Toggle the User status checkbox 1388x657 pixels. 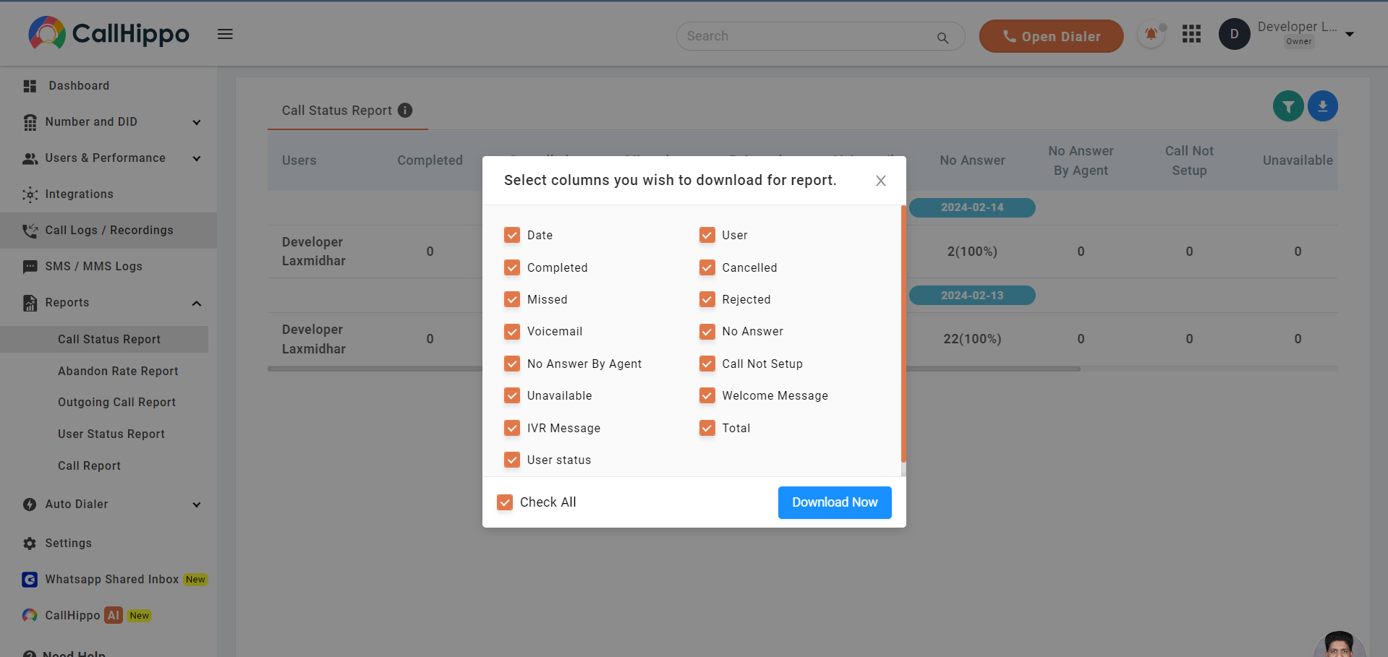click(512, 460)
